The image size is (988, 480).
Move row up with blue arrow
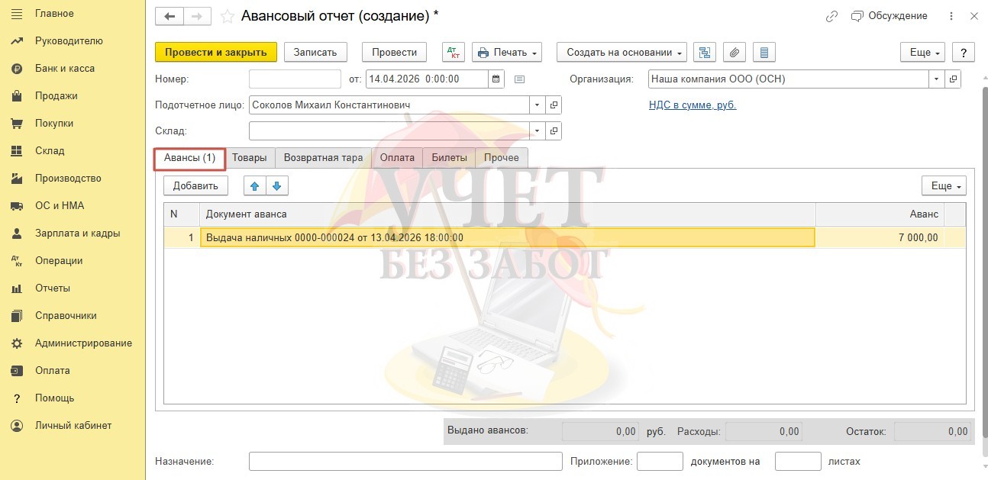(x=254, y=185)
